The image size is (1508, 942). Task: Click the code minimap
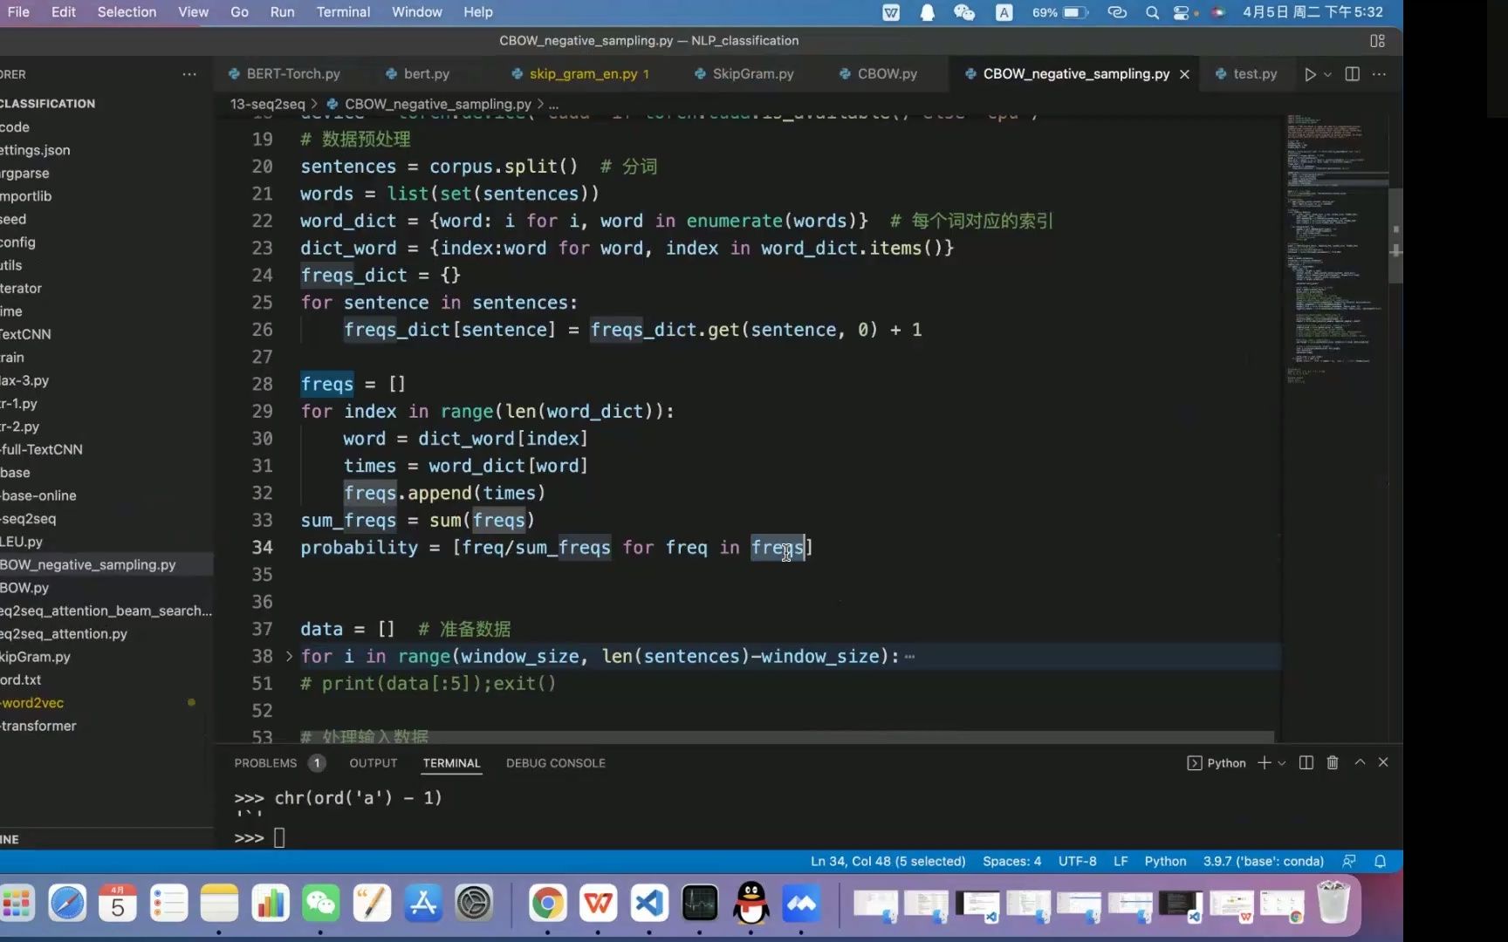point(1335,249)
